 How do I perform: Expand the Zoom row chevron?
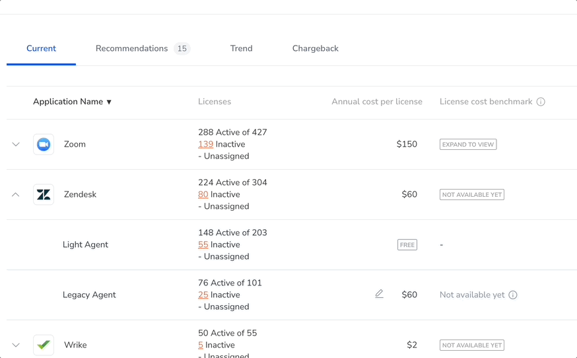coord(16,145)
